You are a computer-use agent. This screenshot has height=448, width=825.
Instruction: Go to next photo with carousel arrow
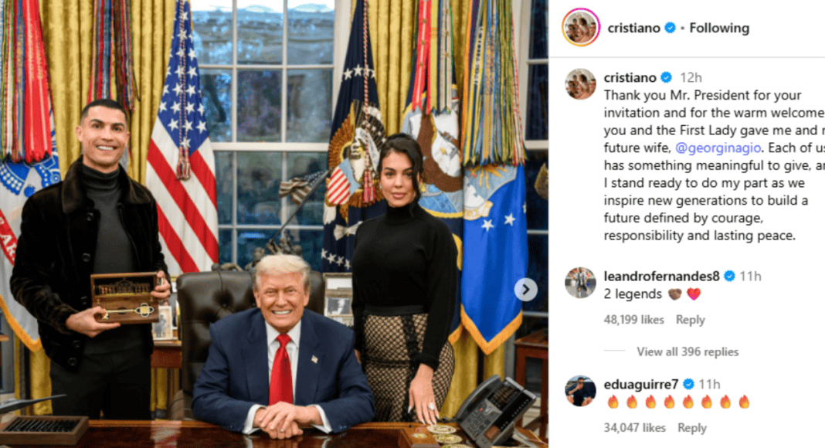[525, 289]
